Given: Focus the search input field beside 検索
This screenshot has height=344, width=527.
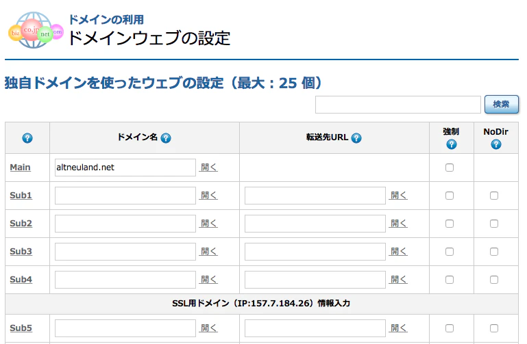Looking at the screenshot, I should pyautogui.click(x=398, y=105).
